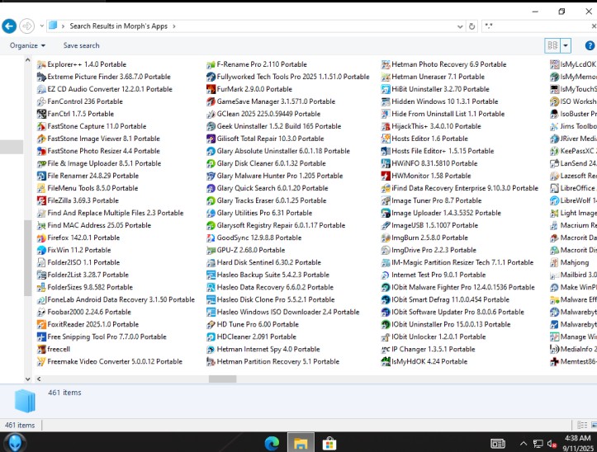
Task: Open the Windows Start button
Action: (x=15, y=443)
